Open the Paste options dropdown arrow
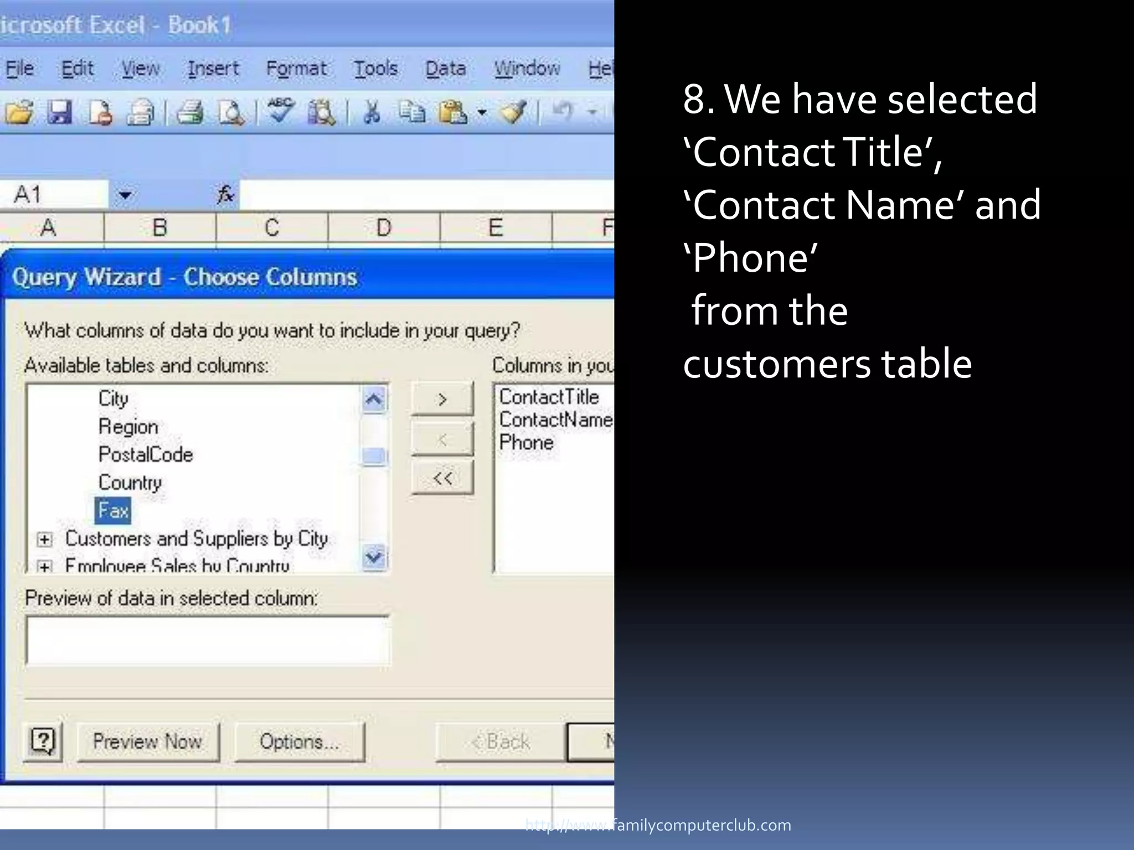Screen dimensions: 1134x850 (482, 112)
